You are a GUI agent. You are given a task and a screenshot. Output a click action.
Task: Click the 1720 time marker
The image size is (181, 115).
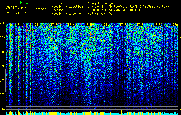174,25
